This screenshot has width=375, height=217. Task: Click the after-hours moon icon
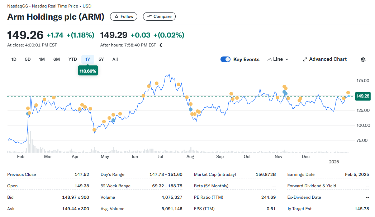[x=161, y=45]
